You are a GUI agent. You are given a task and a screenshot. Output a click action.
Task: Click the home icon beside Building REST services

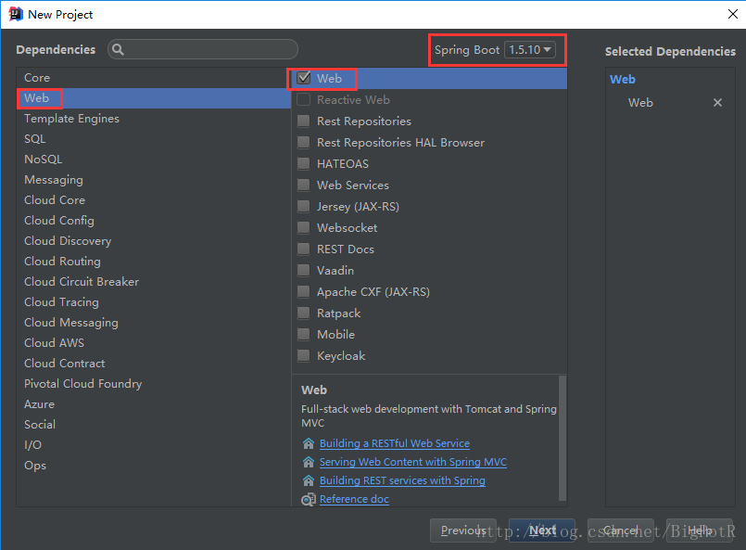(309, 480)
